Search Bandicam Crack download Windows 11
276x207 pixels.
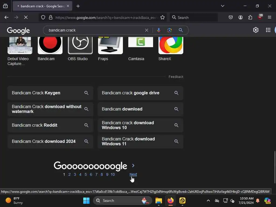pyautogui.click(x=140, y=141)
